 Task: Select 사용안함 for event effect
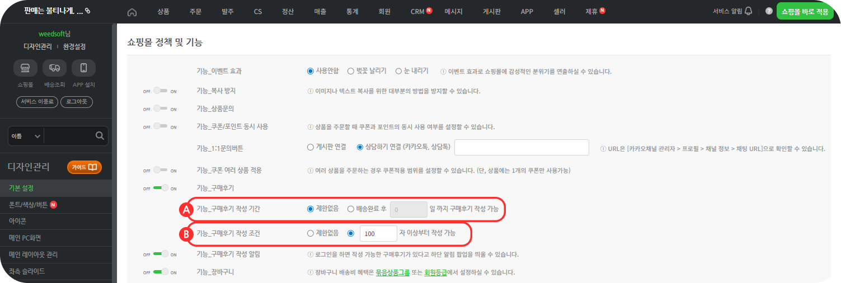[x=310, y=71]
